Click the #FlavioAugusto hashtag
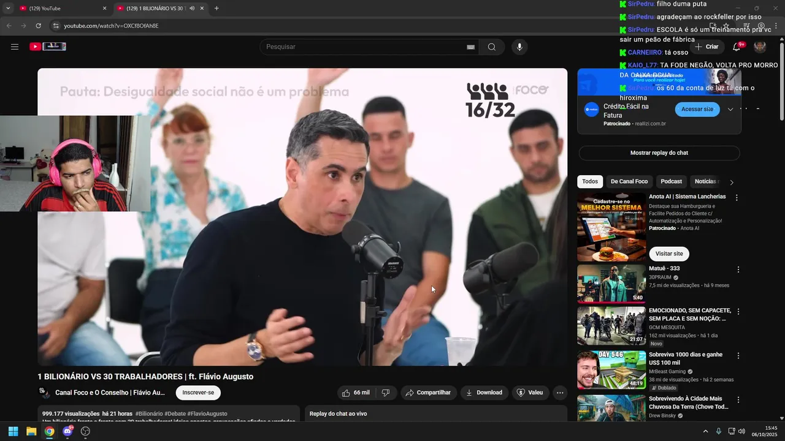The height and width of the screenshot is (441, 785). tap(207, 413)
